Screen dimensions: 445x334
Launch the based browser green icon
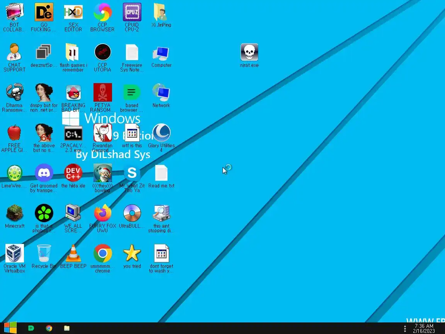[x=132, y=98]
